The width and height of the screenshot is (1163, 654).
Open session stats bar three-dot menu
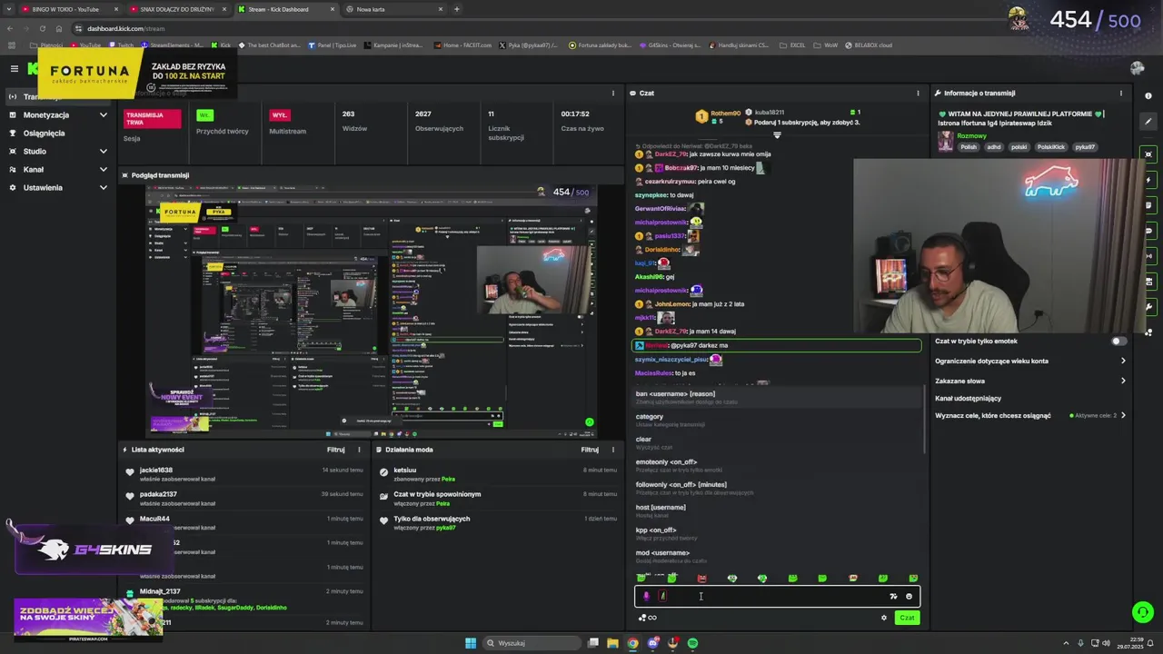tap(613, 93)
